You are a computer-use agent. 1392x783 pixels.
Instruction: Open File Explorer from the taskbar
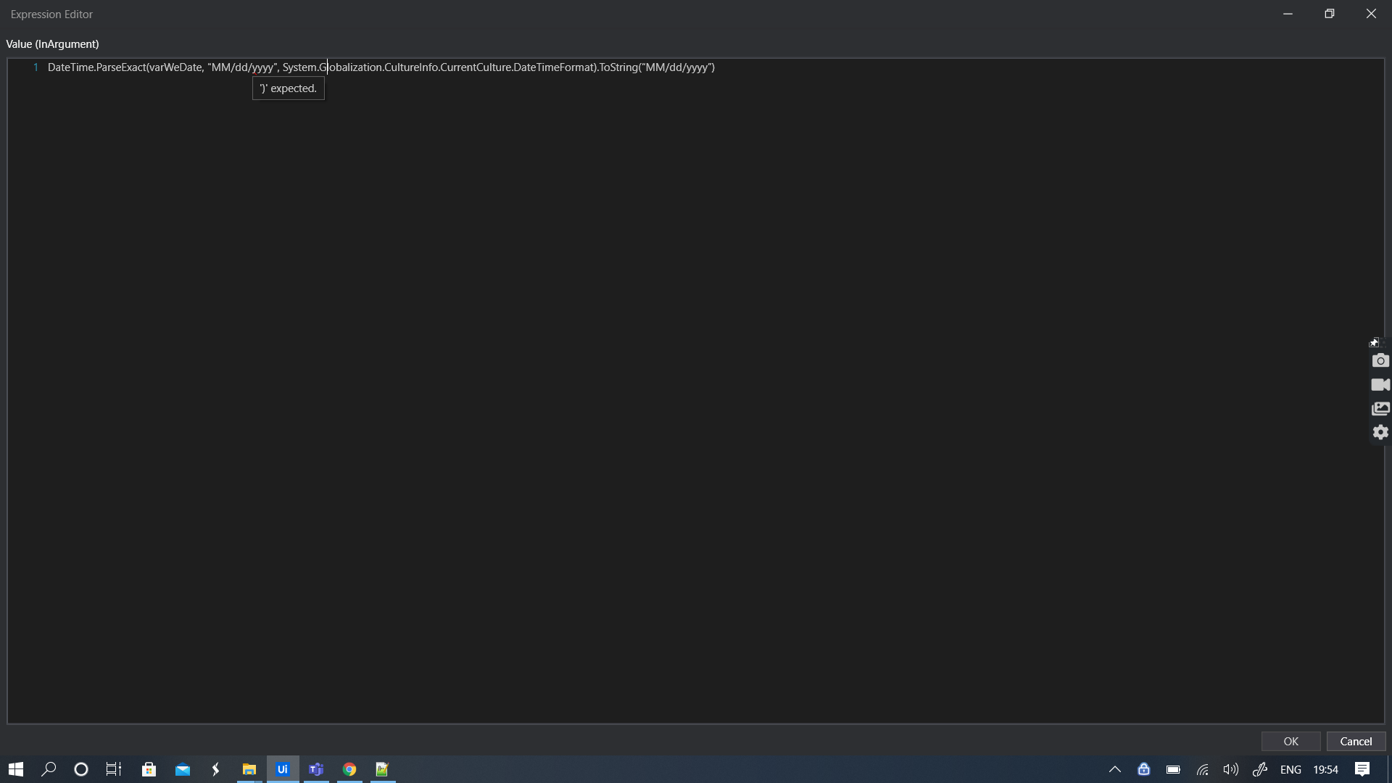coord(249,769)
